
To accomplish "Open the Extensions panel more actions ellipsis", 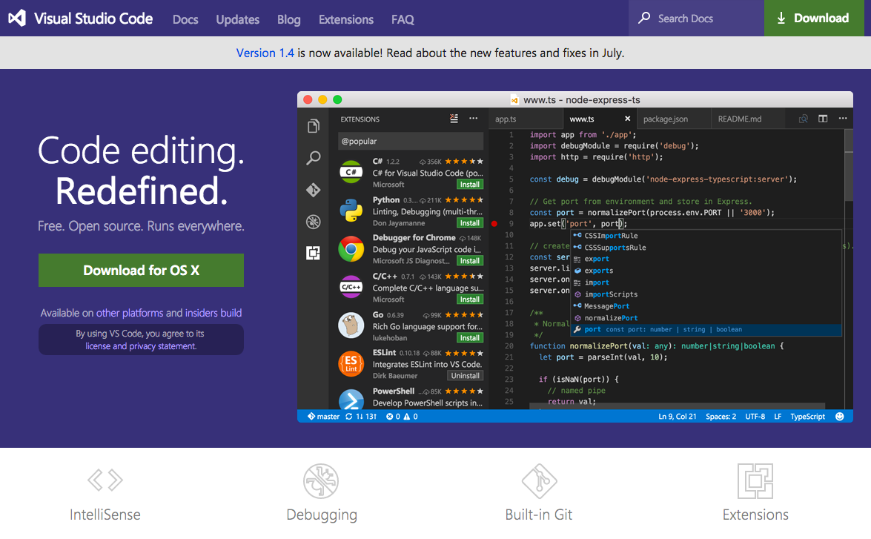I will [x=473, y=119].
